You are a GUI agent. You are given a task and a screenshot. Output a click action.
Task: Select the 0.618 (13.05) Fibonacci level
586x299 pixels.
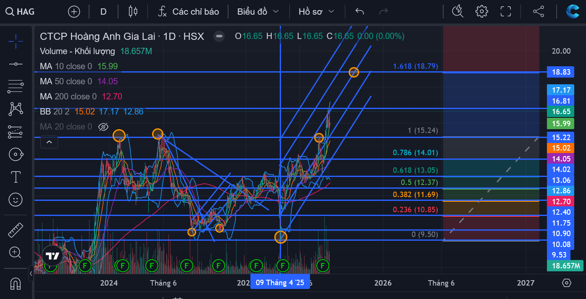pos(415,170)
